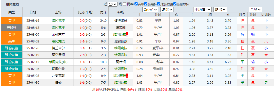Click the 英联杯 type cell

12,28
